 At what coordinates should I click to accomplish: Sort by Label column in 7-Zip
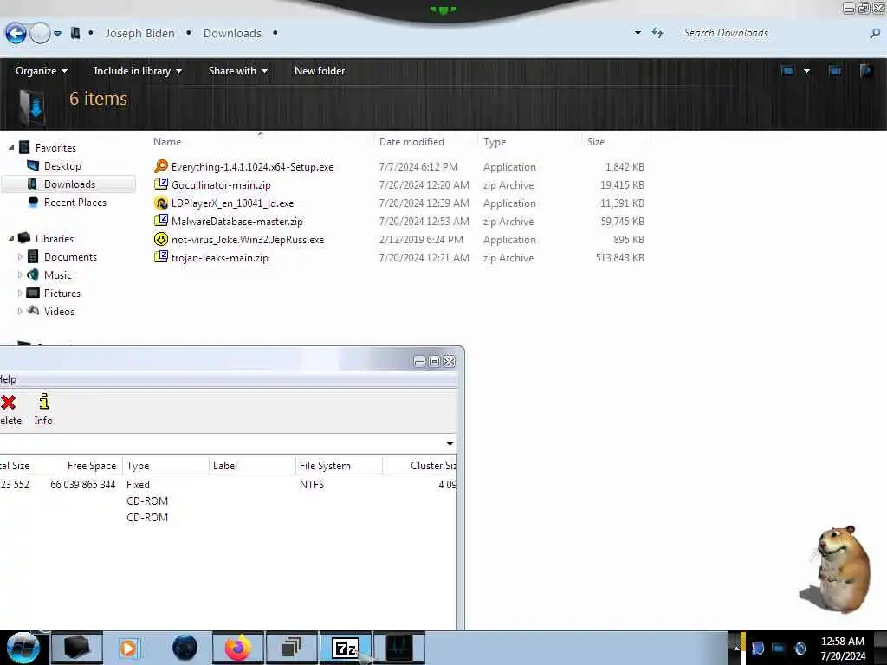[x=224, y=466]
